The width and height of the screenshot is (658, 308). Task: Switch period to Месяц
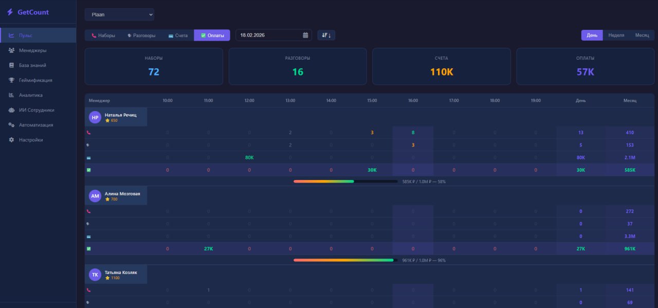pos(642,35)
